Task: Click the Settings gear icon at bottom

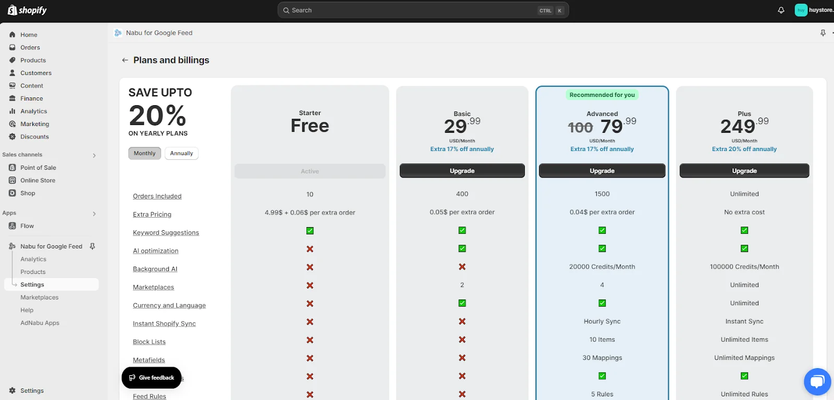Action: (x=13, y=391)
